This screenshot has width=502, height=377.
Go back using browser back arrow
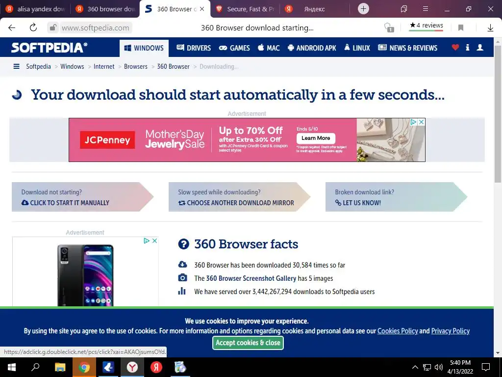coord(12,28)
